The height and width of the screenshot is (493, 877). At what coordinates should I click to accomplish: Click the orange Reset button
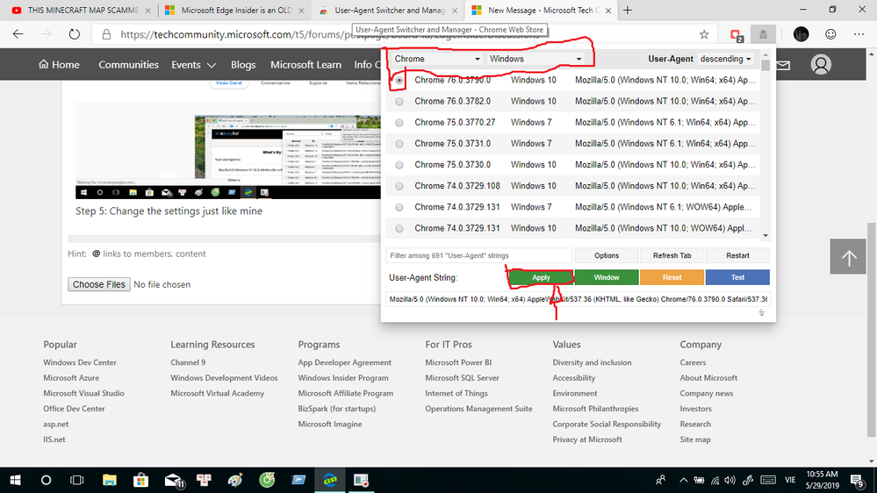coord(672,278)
